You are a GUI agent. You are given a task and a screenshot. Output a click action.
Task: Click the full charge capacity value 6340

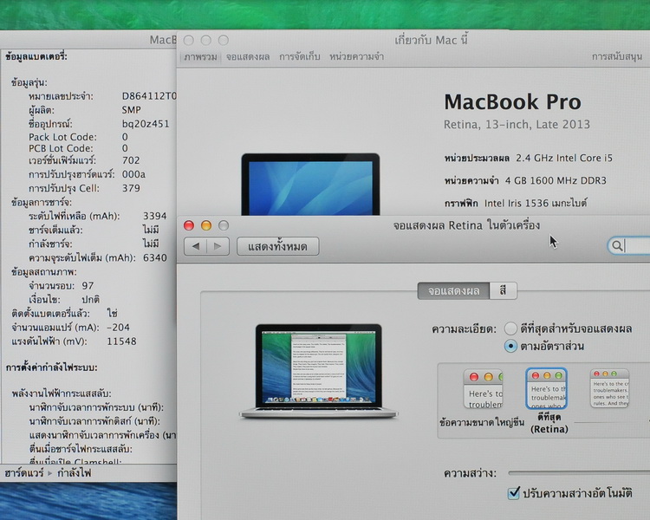tap(155, 257)
